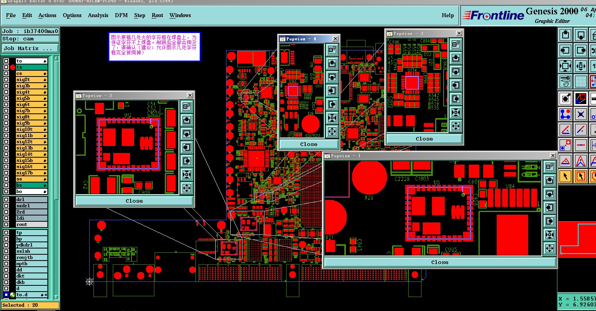Open the Job Matrix button
Viewport: 596px width, 311px height.
30,49
